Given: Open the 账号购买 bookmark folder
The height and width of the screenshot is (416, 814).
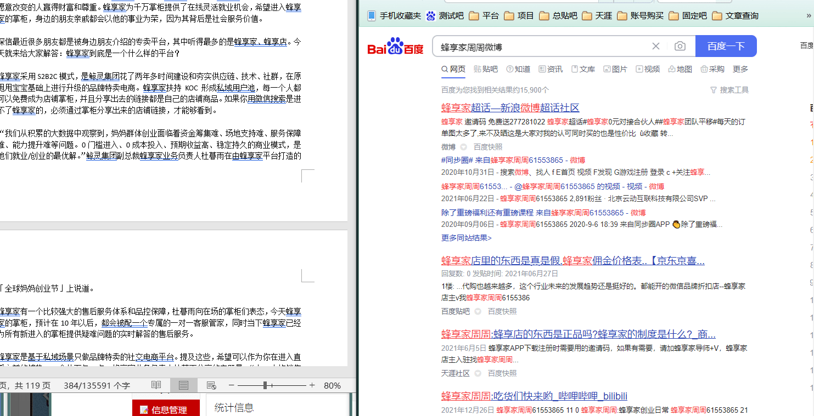Looking at the screenshot, I should [640, 15].
